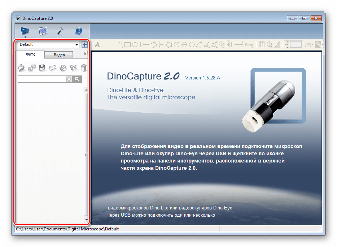Viewport: 337px width, 247px height.
Task: Open the mm units dropdown
Action: (x=309, y=44)
